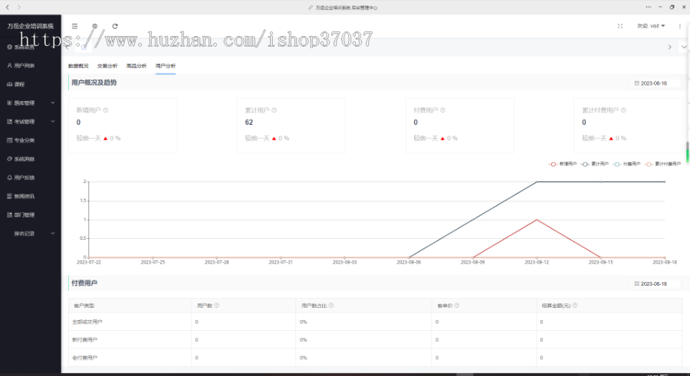Switch to the 商品分析 tab
Screen dimensions: 690x376
pos(136,66)
